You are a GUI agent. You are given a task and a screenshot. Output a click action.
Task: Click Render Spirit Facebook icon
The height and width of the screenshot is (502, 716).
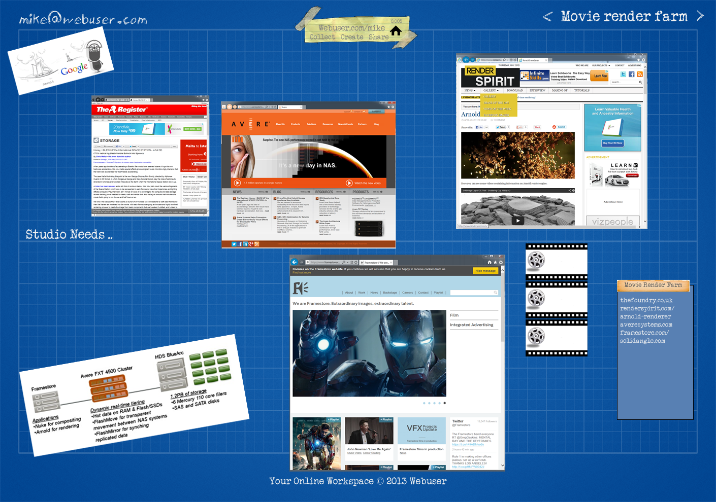tap(632, 75)
